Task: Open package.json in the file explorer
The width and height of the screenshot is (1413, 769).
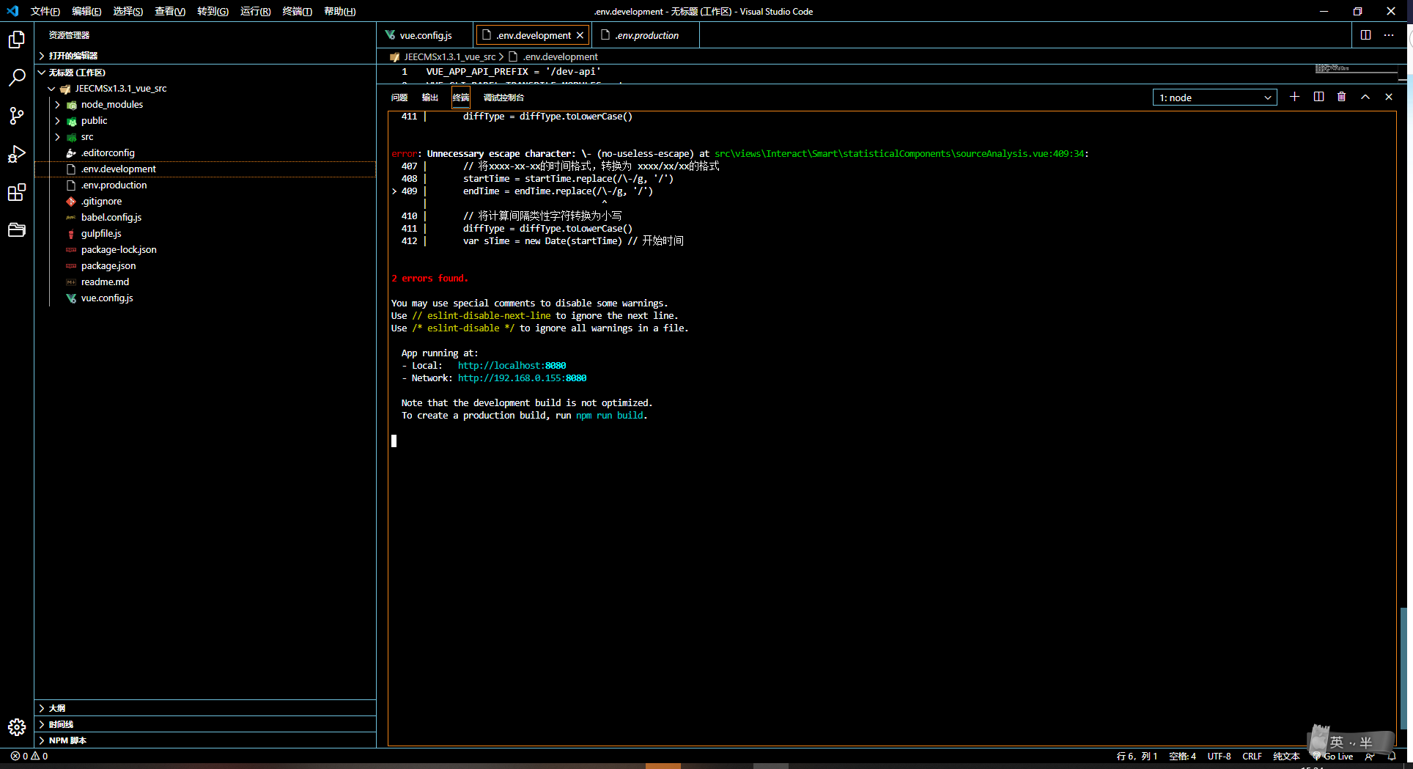Action: (x=108, y=265)
